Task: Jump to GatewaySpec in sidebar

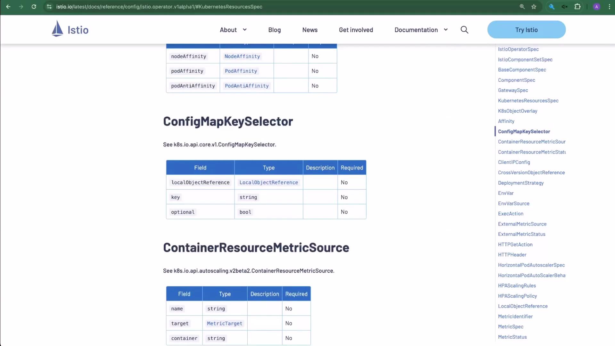Action: click(513, 90)
